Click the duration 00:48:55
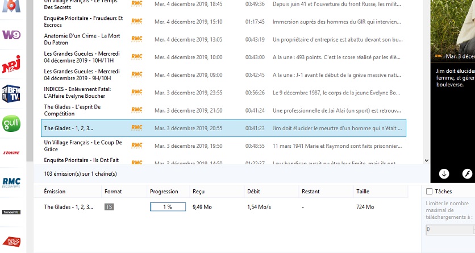This screenshot has width=475, height=253. 255,146
